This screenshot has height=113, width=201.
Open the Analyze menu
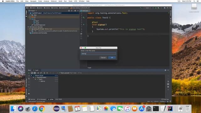coord(46,1)
